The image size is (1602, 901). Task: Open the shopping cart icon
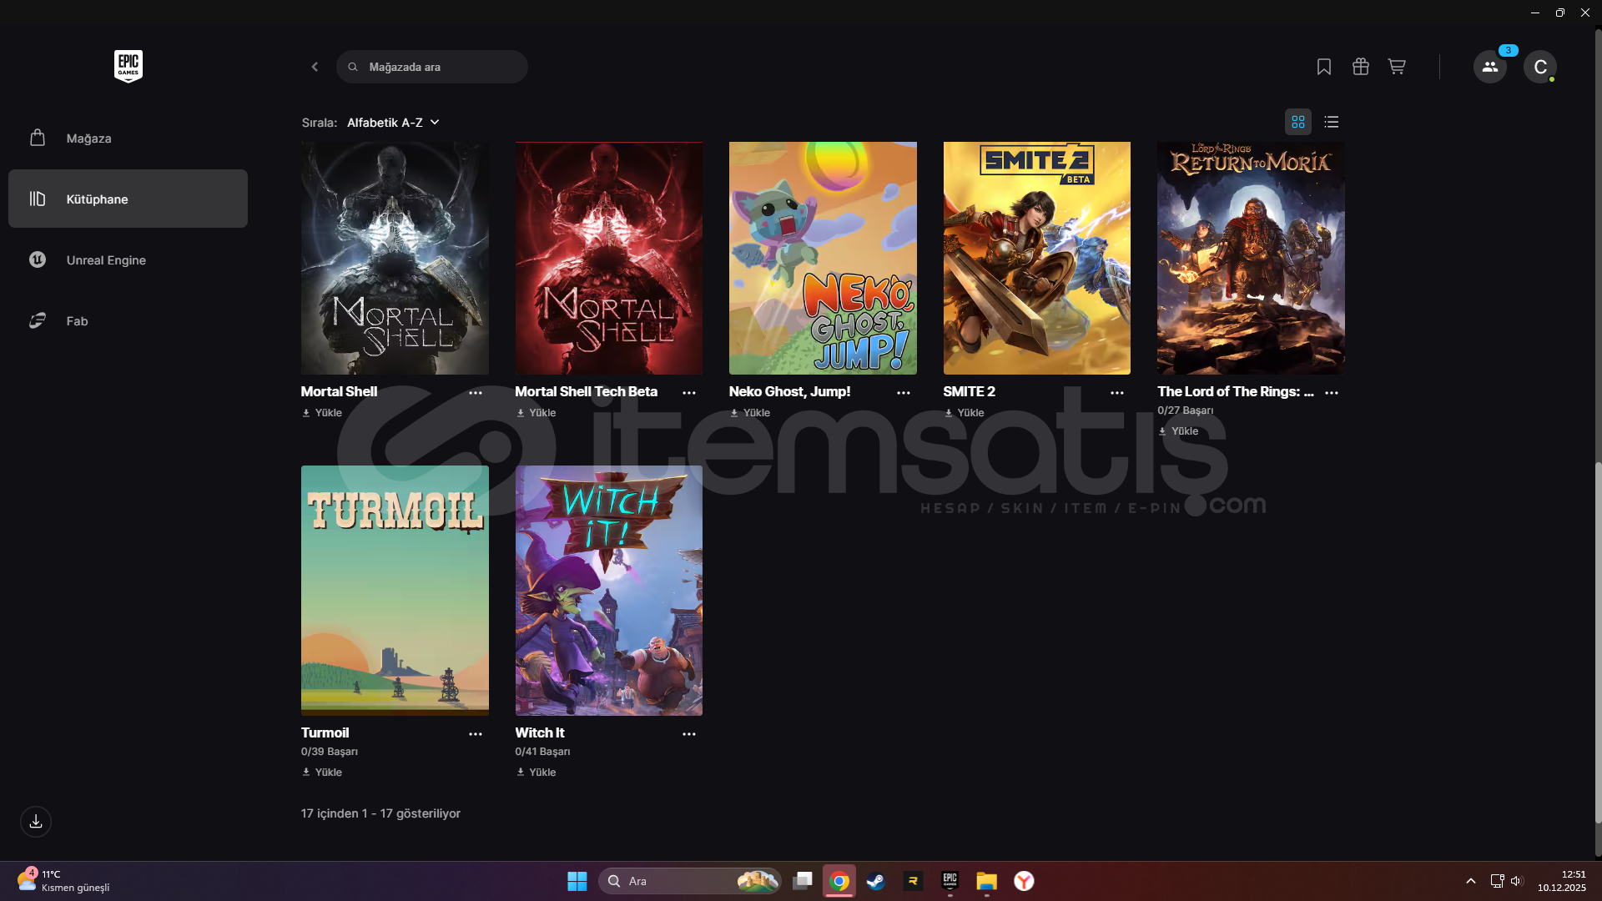1397,67
